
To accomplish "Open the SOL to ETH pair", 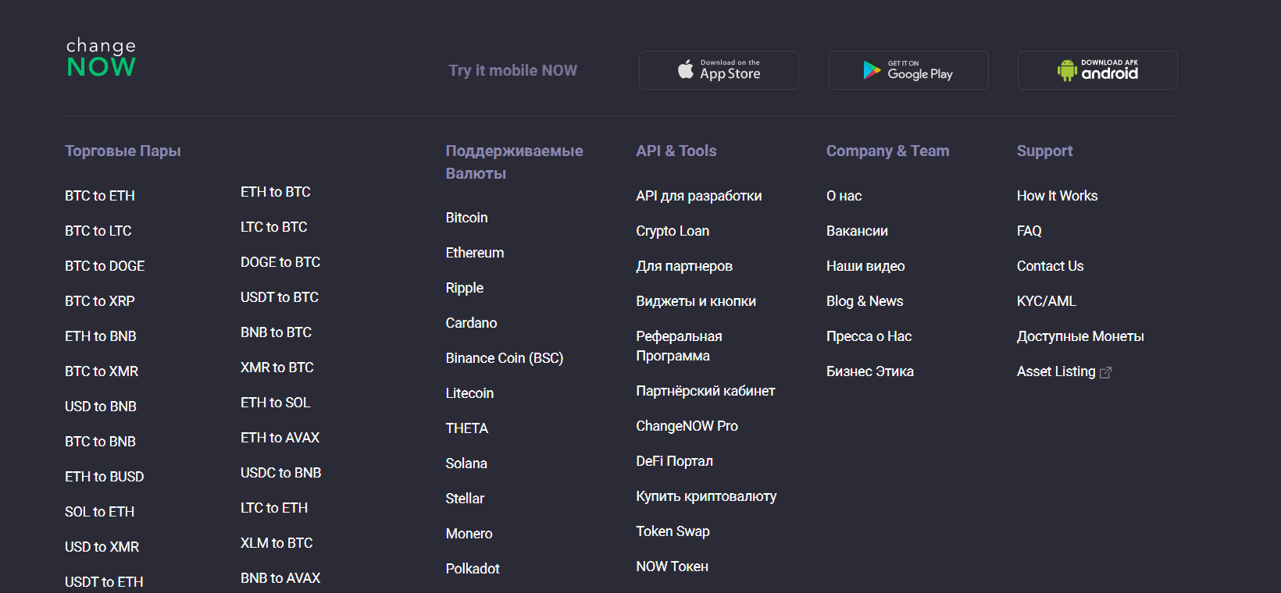I will (x=100, y=512).
